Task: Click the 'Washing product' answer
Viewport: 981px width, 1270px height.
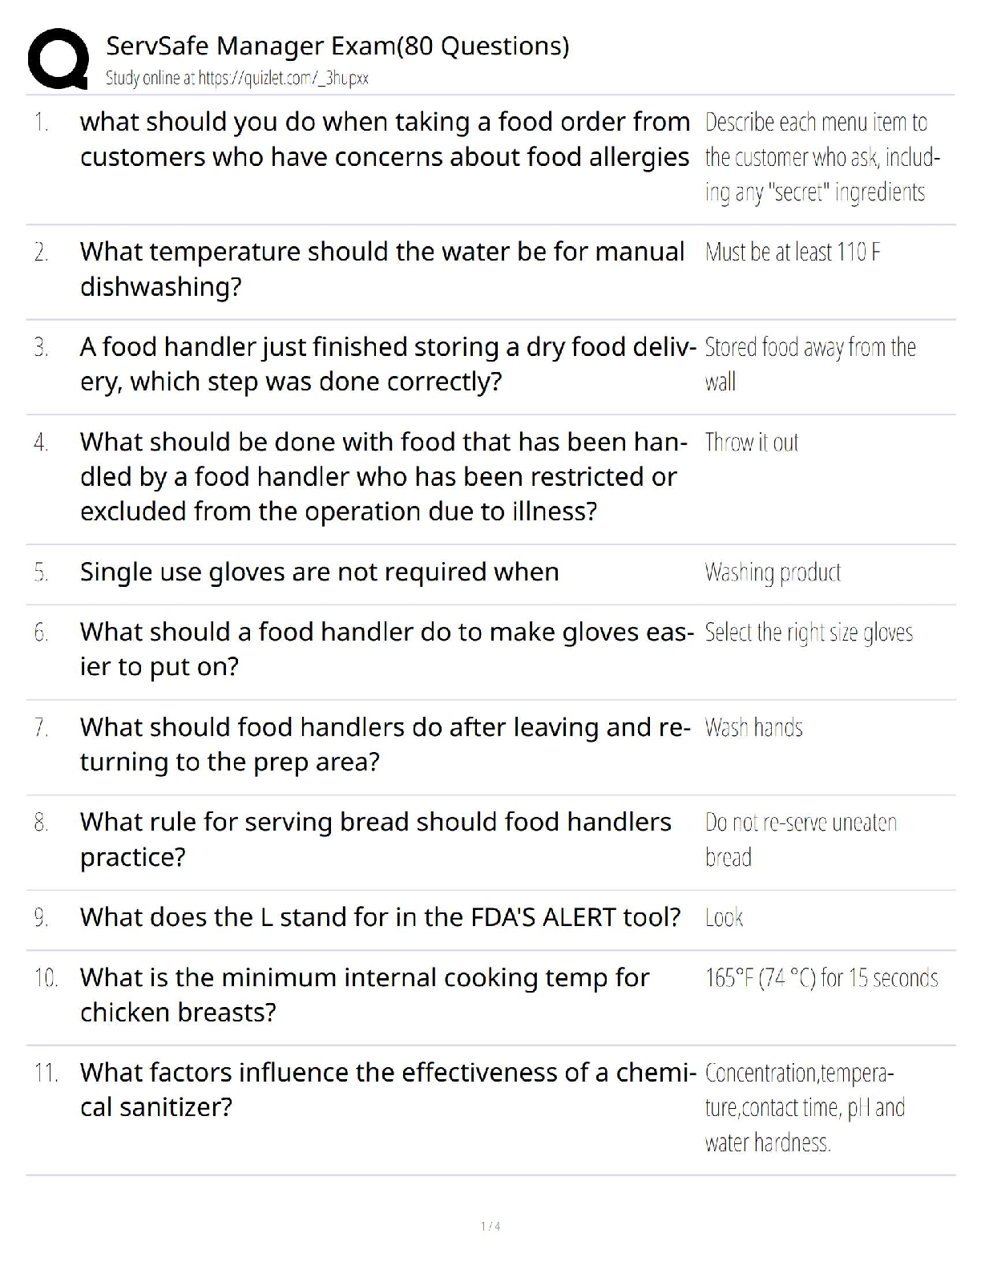Action: point(773,572)
